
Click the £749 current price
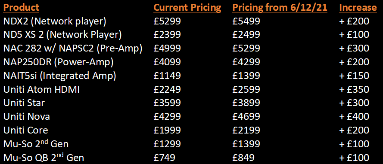pyautogui.click(x=165, y=158)
